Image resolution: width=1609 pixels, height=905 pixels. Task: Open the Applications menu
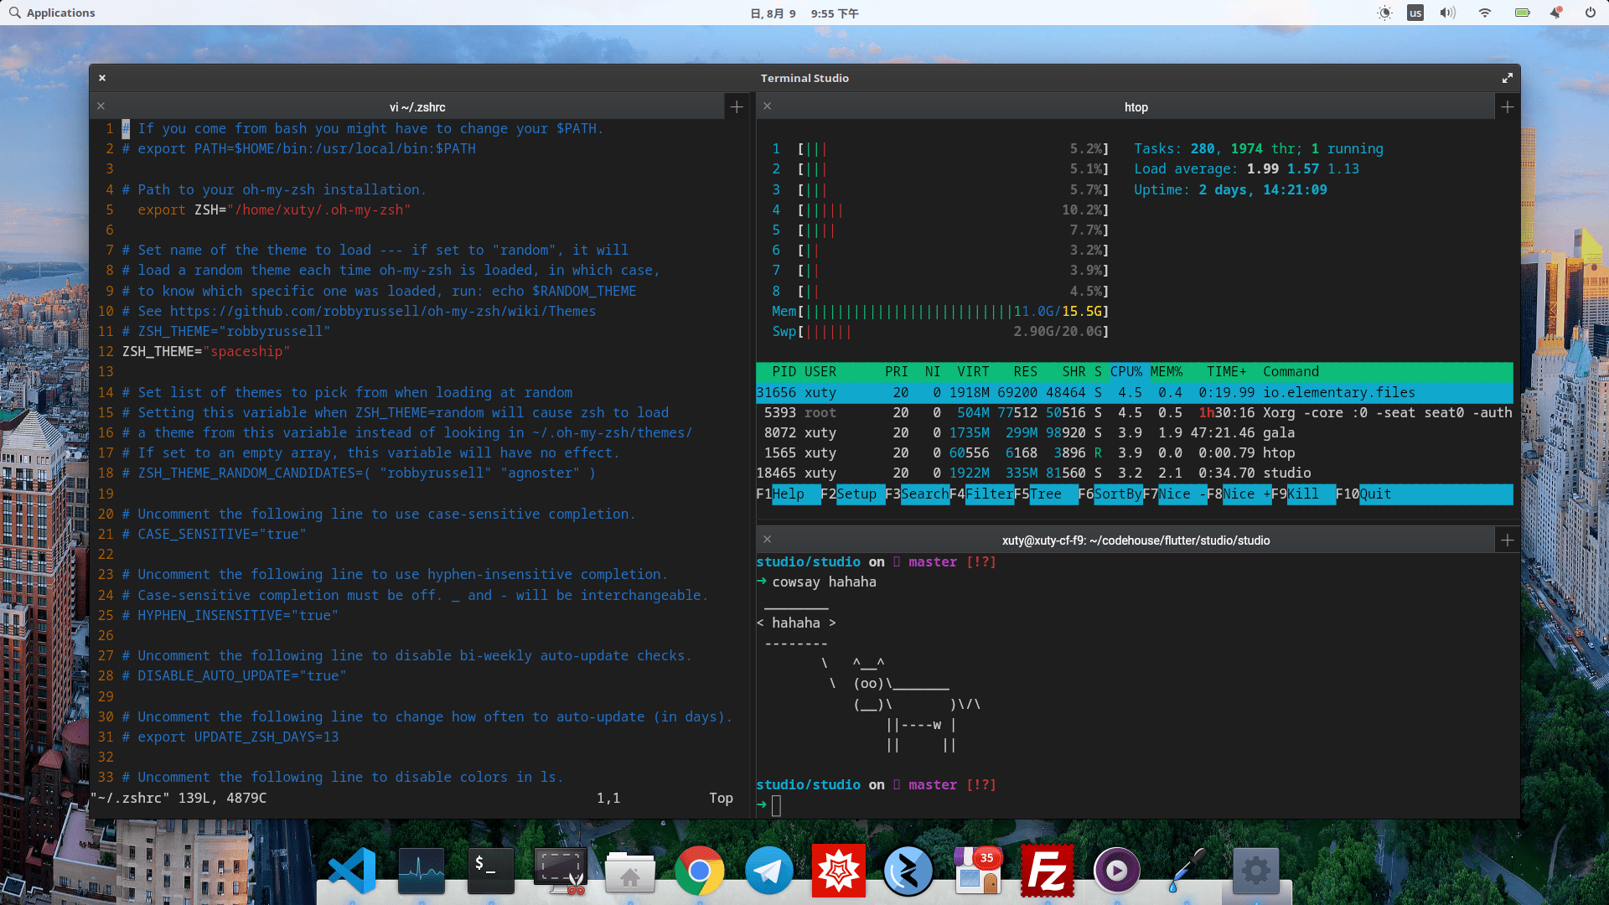(x=52, y=13)
